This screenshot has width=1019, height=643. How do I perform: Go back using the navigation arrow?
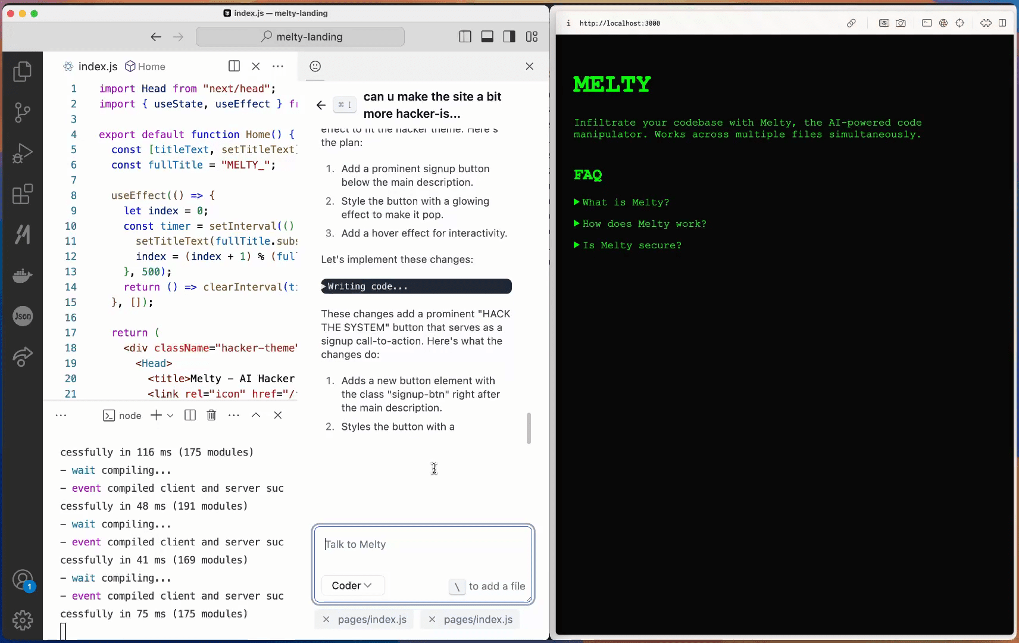click(x=156, y=37)
